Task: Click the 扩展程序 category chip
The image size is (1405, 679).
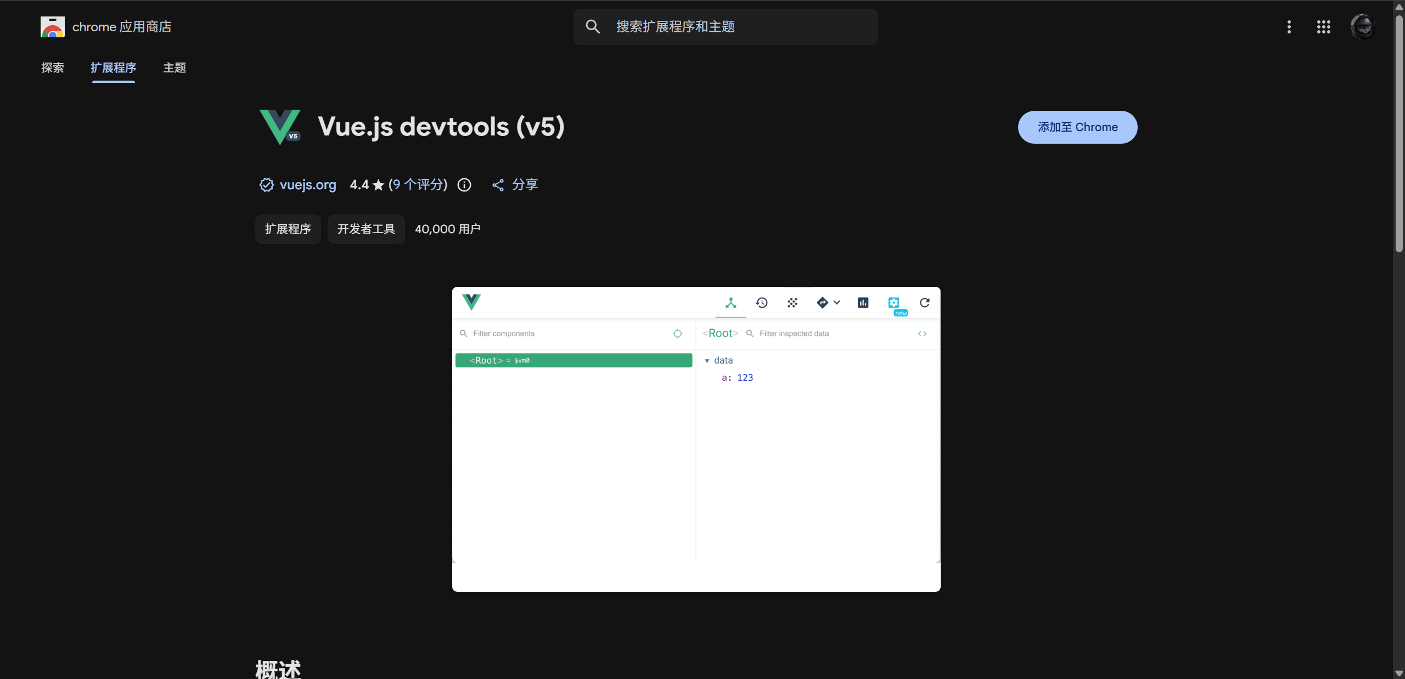Action: click(x=288, y=229)
